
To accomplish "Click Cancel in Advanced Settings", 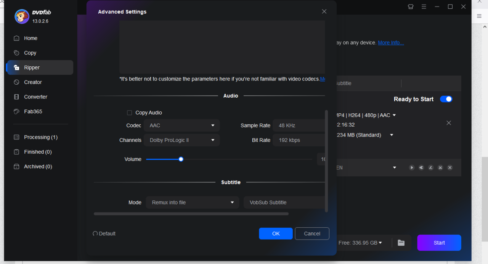I will pyautogui.click(x=312, y=233).
